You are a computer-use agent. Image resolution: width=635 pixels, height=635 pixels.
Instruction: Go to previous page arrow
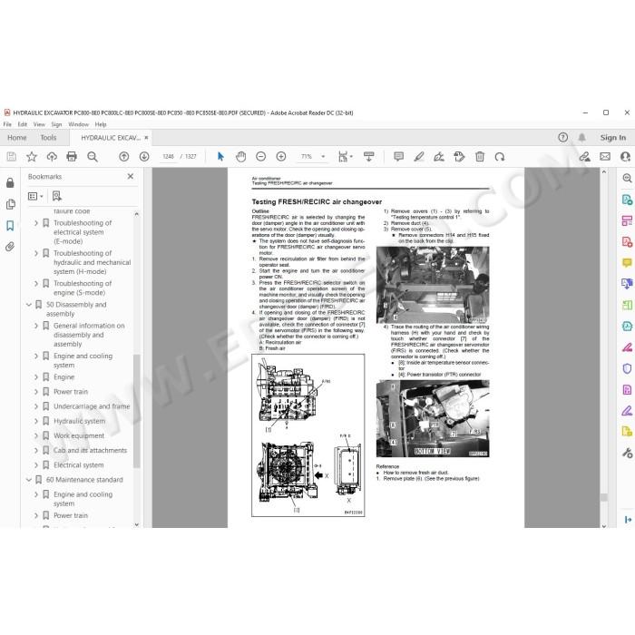(124, 156)
